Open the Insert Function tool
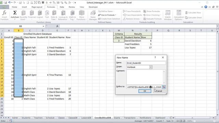 pyautogui.click(x=4, y=15)
